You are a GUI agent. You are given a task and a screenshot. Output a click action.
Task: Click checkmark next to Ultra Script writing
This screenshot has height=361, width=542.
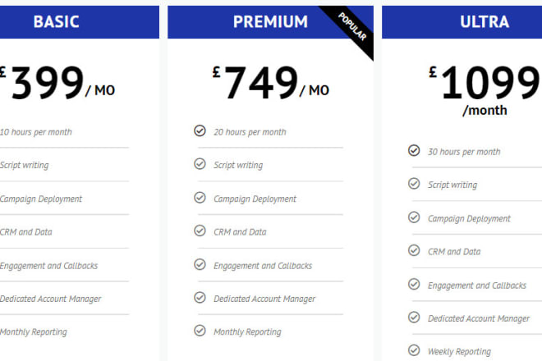click(414, 184)
